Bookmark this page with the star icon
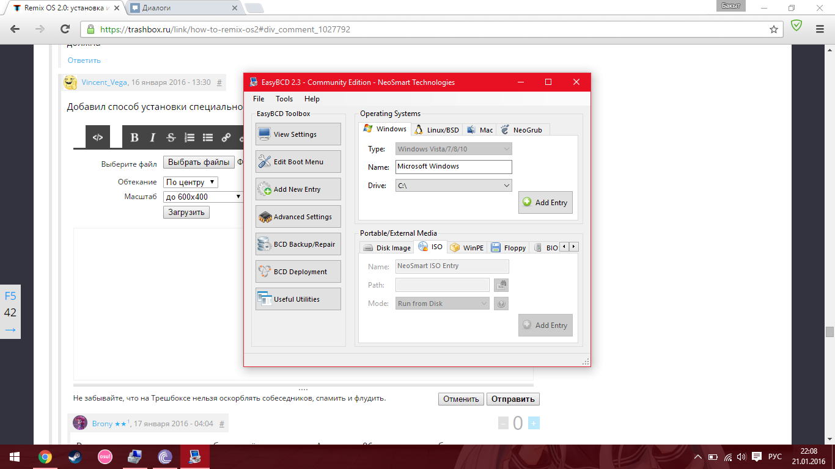Viewport: 835px width, 469px height. (x=774, y=29)
